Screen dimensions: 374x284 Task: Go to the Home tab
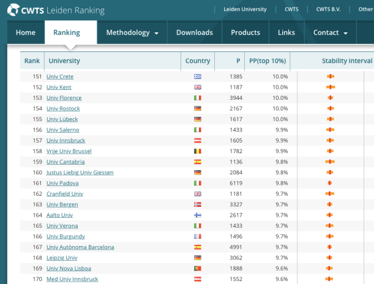pyautogui.click(x=26, y=32)
